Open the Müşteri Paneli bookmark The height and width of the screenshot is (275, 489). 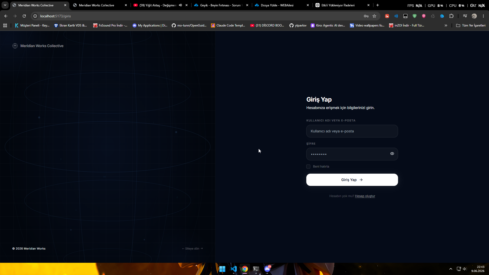click(x=32, y=25)
